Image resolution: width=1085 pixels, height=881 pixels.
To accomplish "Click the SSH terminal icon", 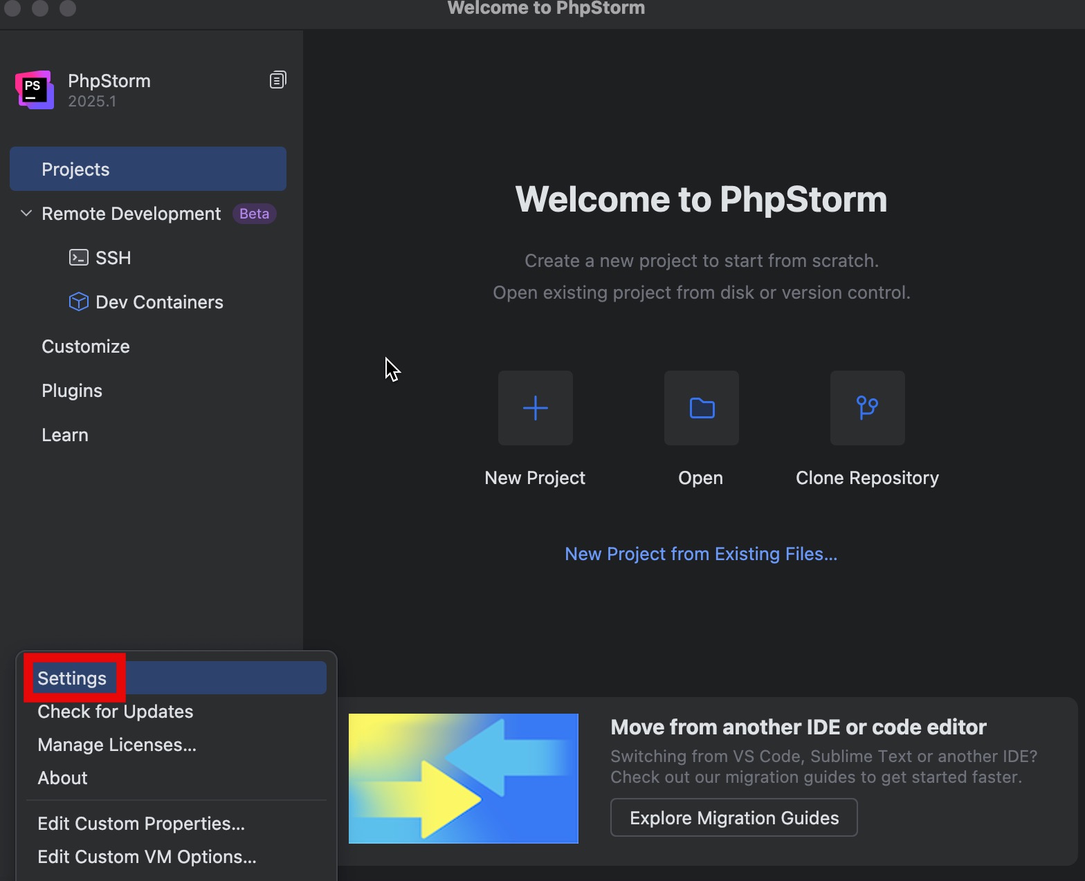I will point(79,258).
